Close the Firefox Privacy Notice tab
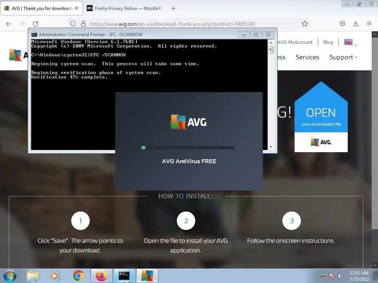 pyautogui.click(x=159, y=8)
